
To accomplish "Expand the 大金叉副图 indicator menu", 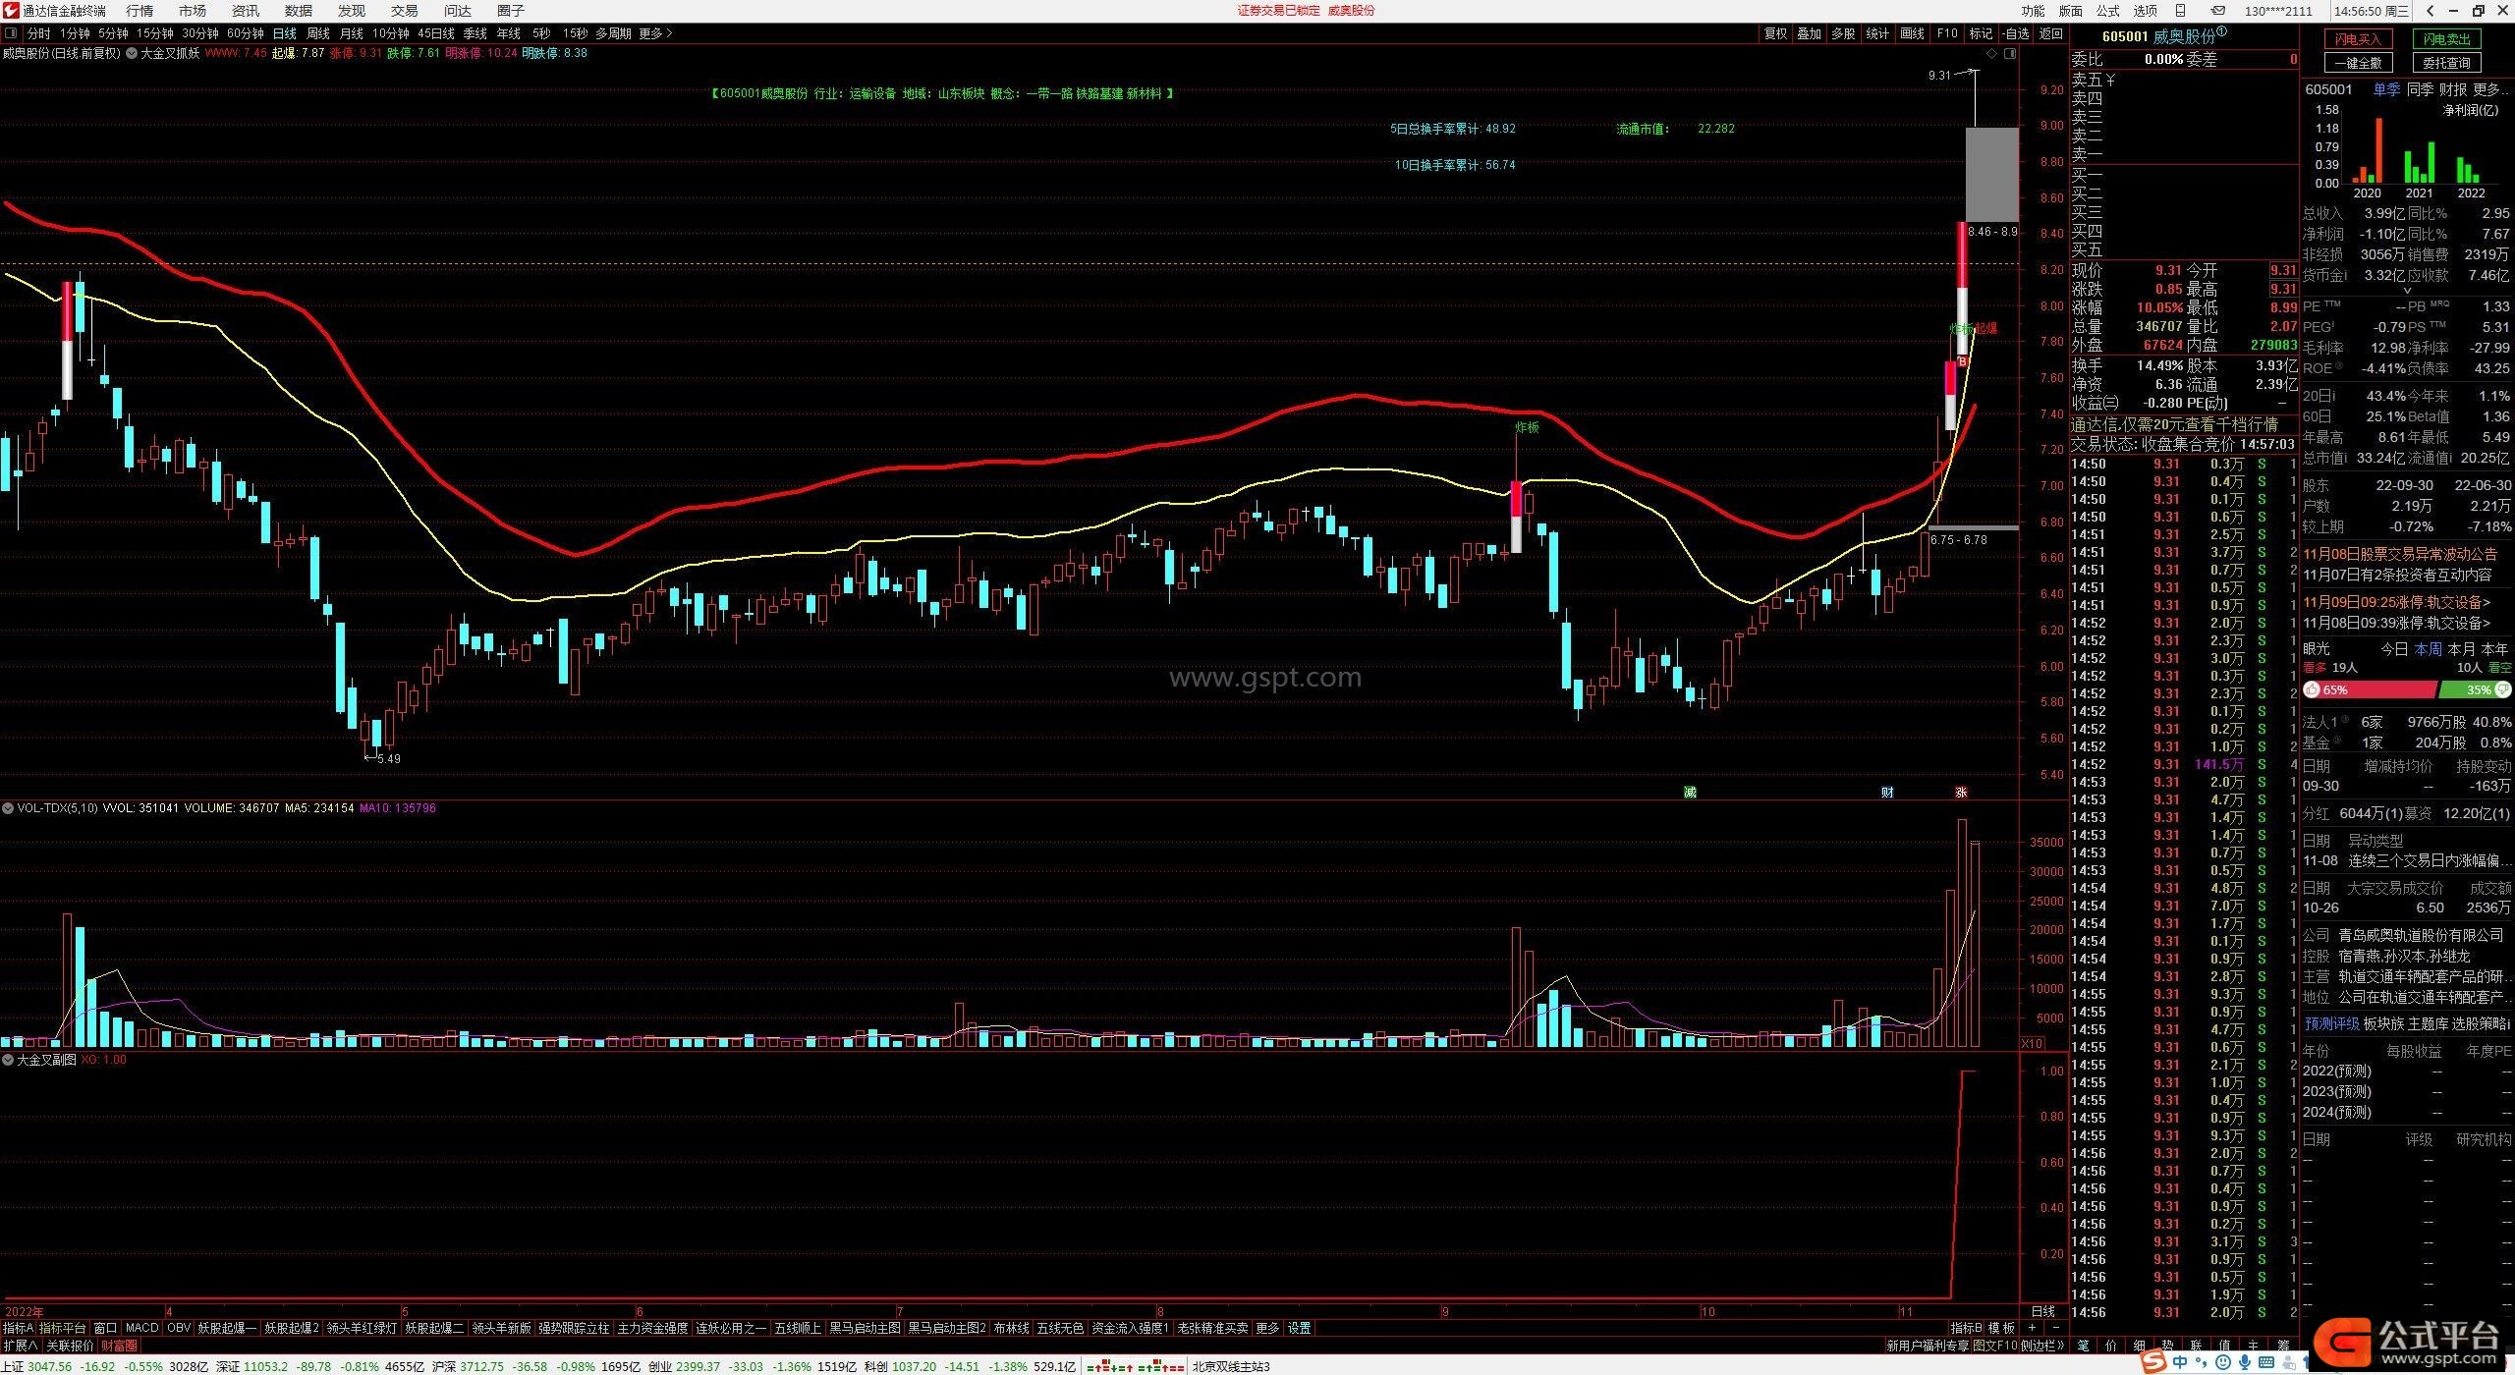I will [8, 1060].
